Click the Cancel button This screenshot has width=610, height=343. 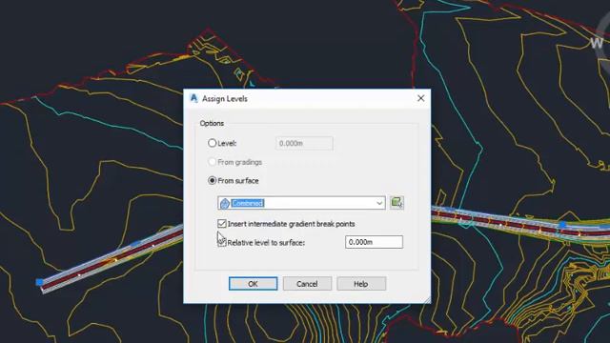point(307,284)
